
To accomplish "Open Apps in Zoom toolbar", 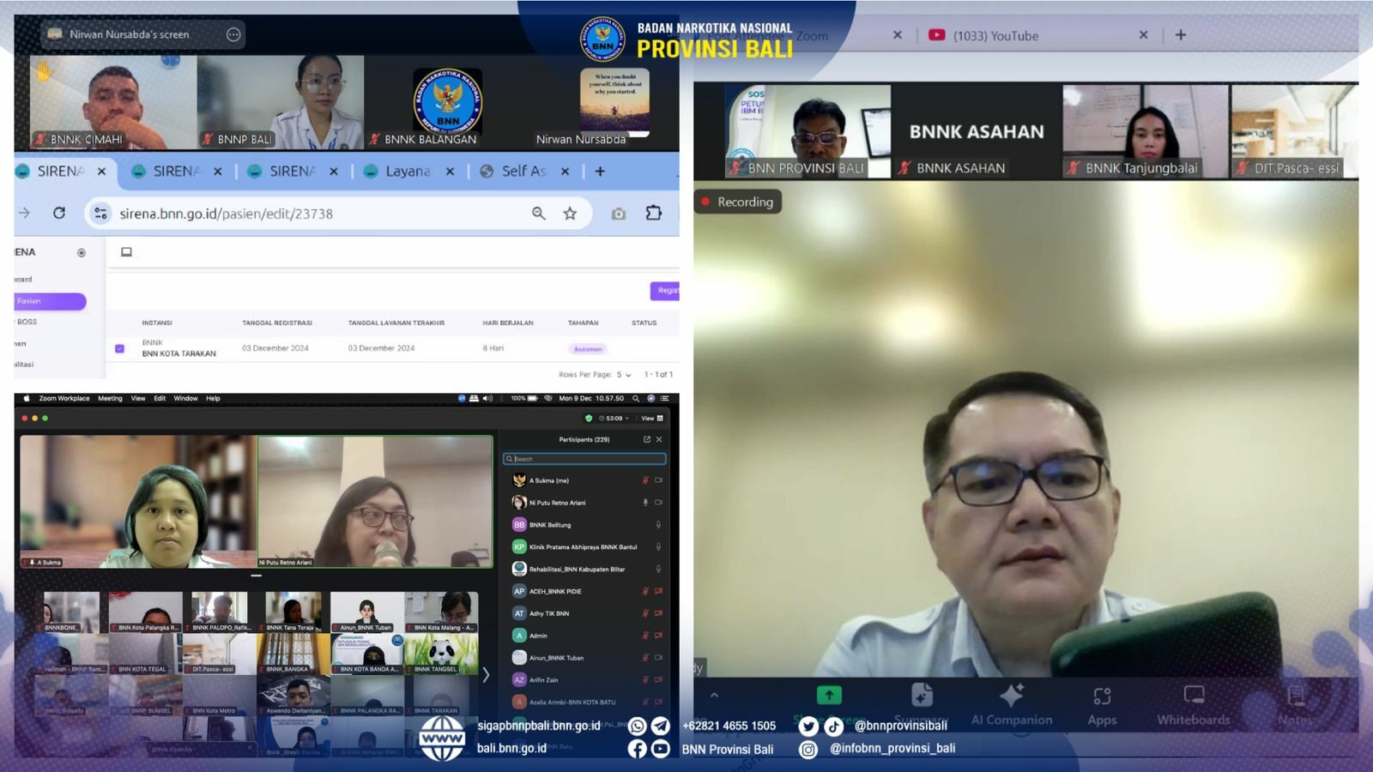I will (1102, 703).
